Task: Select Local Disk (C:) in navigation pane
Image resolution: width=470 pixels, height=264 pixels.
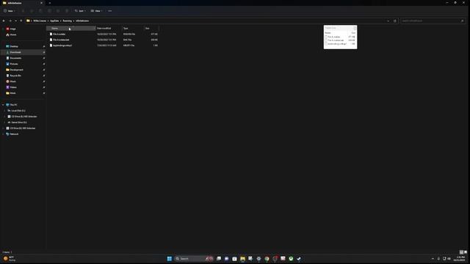Action: click(x=18, y=111)
